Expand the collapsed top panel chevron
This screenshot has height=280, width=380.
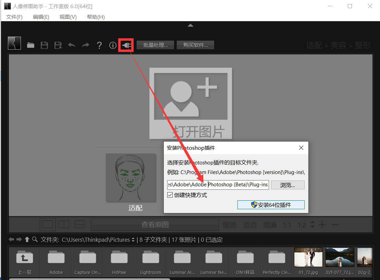tap(191, 25)
